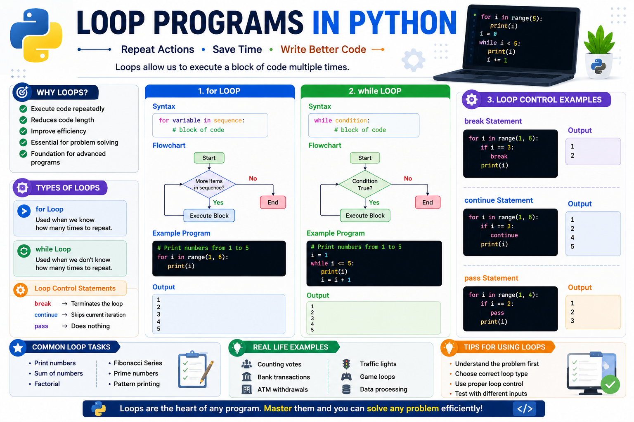This screenshot has height=422, width=634.
Task: Click the star icon beside COMMON LOOP TASKS
Action: 18,348
